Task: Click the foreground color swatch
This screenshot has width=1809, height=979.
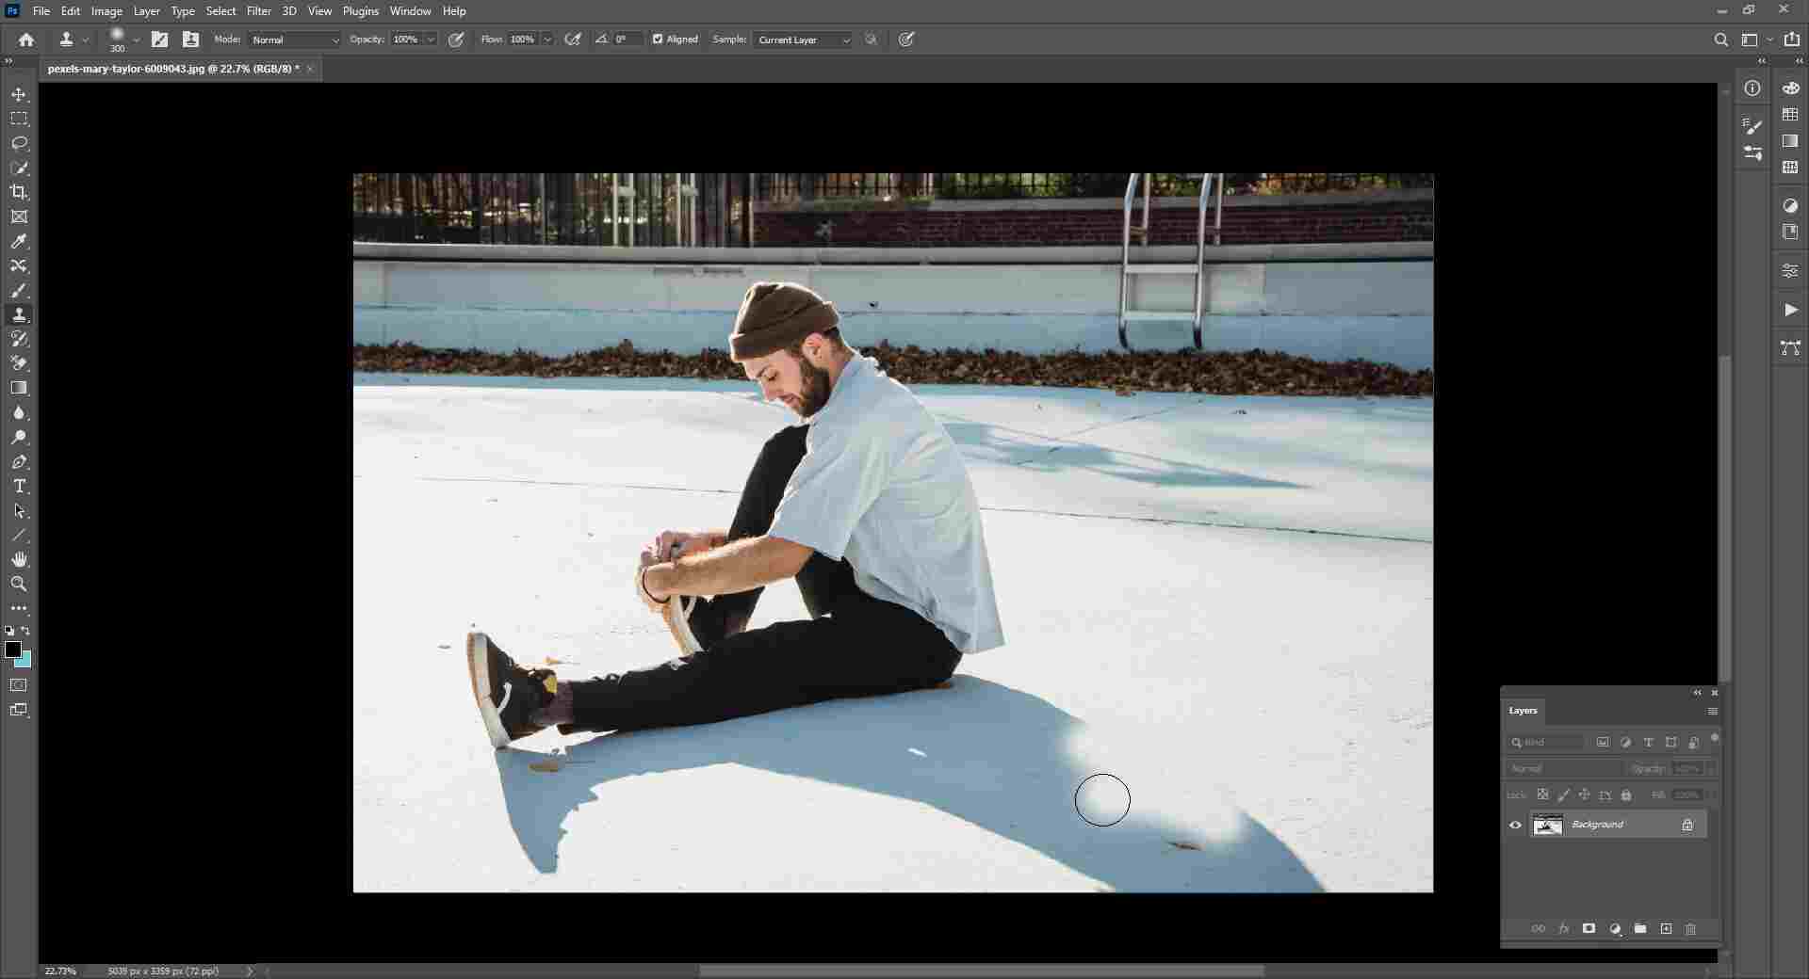Action: point(13,650)
